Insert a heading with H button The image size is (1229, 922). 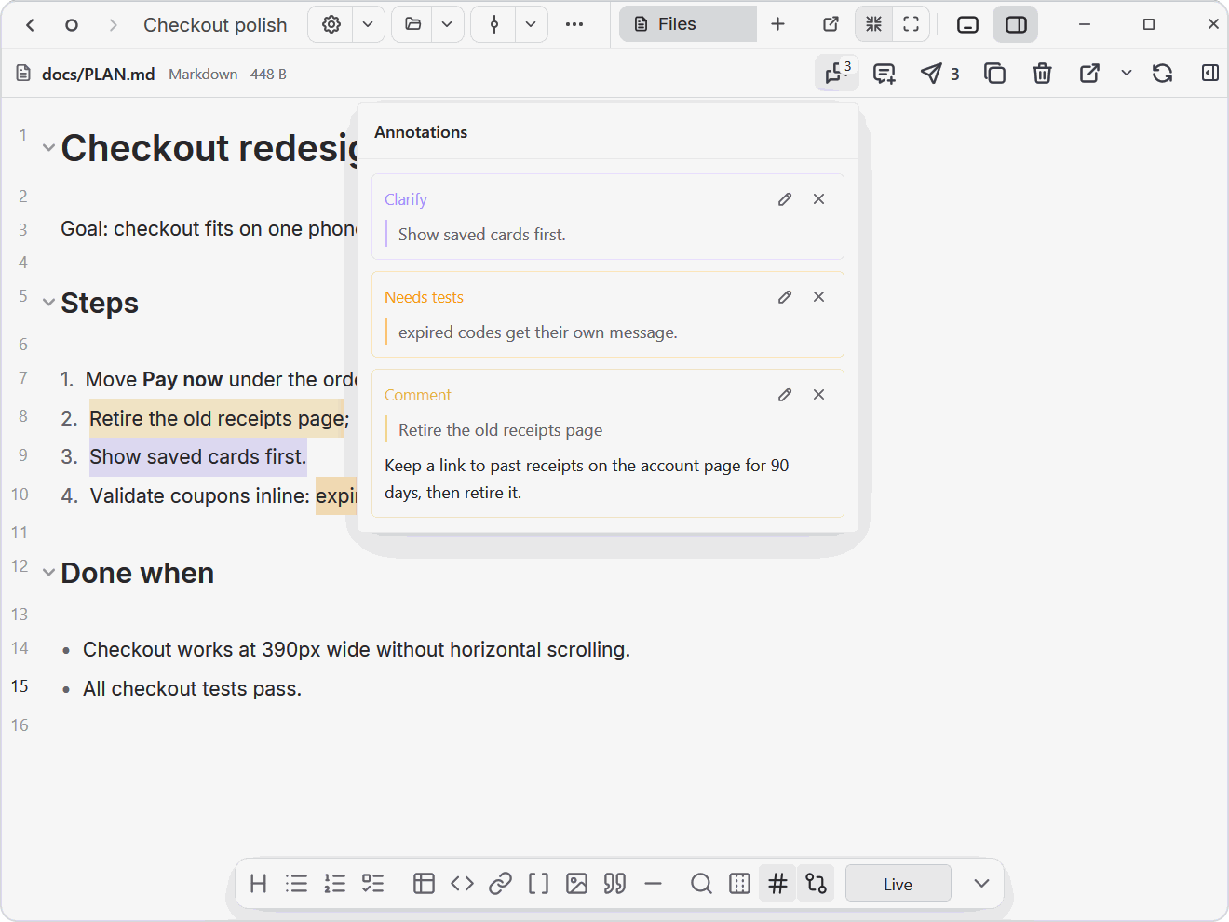point(259,884)
